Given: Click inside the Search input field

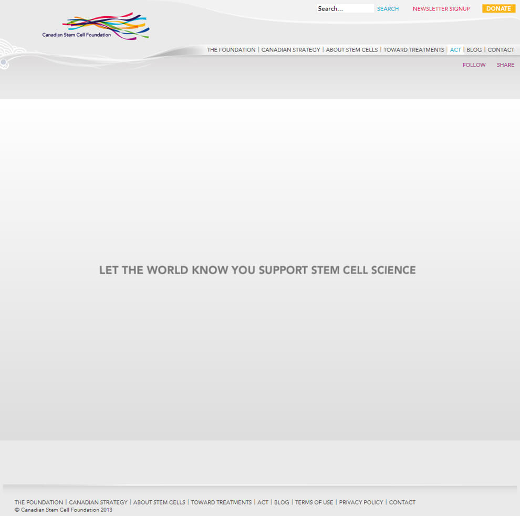Looking at the screenshot, I should click(x=345, y=9).
